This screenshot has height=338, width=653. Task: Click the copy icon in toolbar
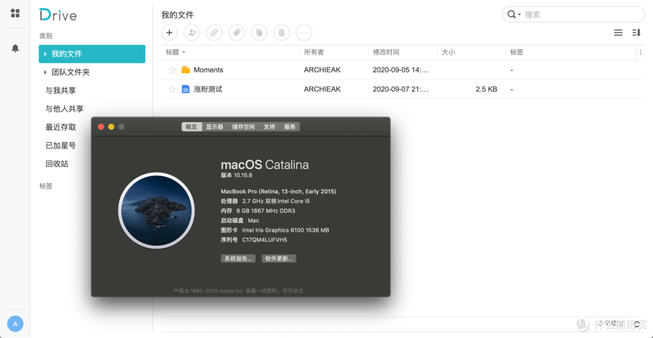259,33
